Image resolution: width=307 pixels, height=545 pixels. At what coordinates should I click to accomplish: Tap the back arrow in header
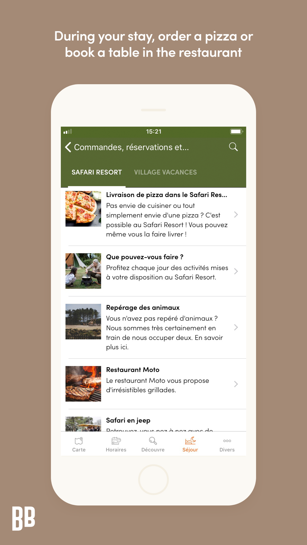point(68,147)
